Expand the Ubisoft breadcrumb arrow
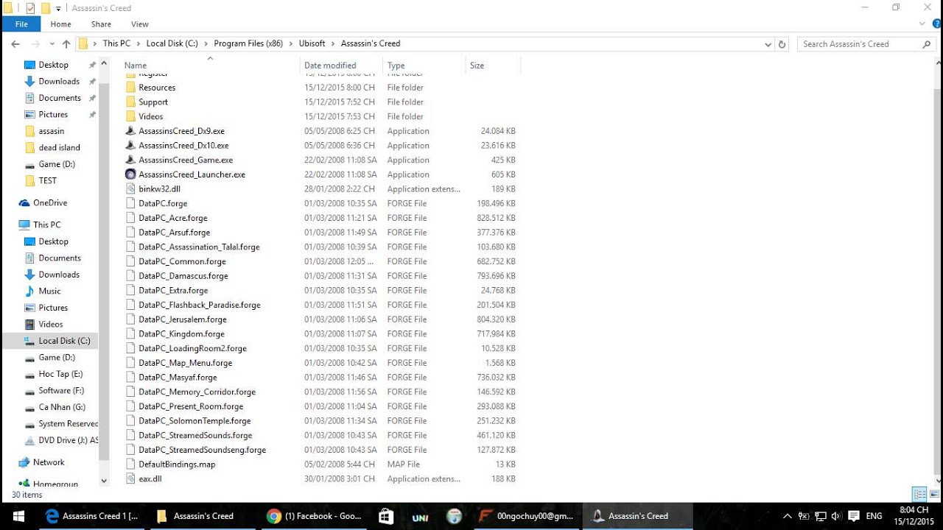This screenshot has width=943, height=530. (x=332, y=44)
